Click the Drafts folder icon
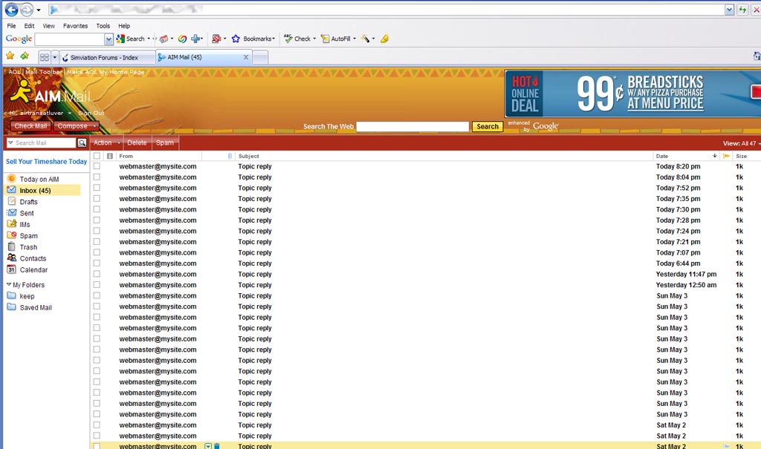The width and height of the screenshot is (761, 449). pos(12,202)
